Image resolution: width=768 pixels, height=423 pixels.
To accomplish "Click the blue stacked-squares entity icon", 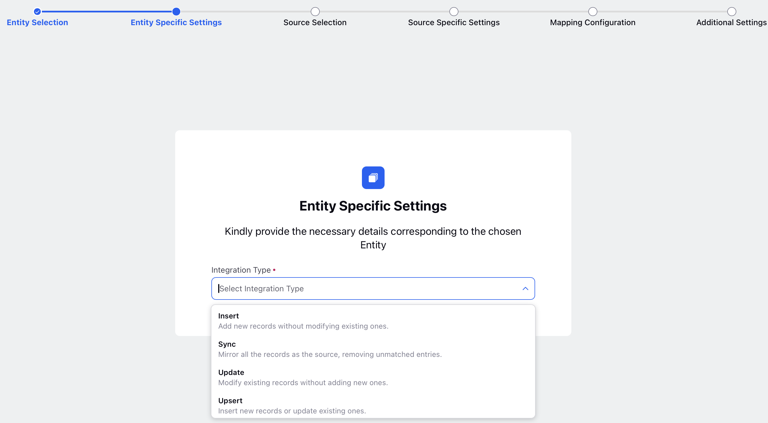I will 373,178.
